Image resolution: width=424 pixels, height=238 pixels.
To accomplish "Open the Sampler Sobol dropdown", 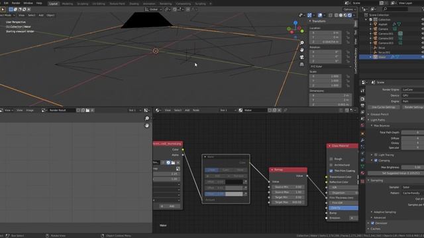I will 413,187.
